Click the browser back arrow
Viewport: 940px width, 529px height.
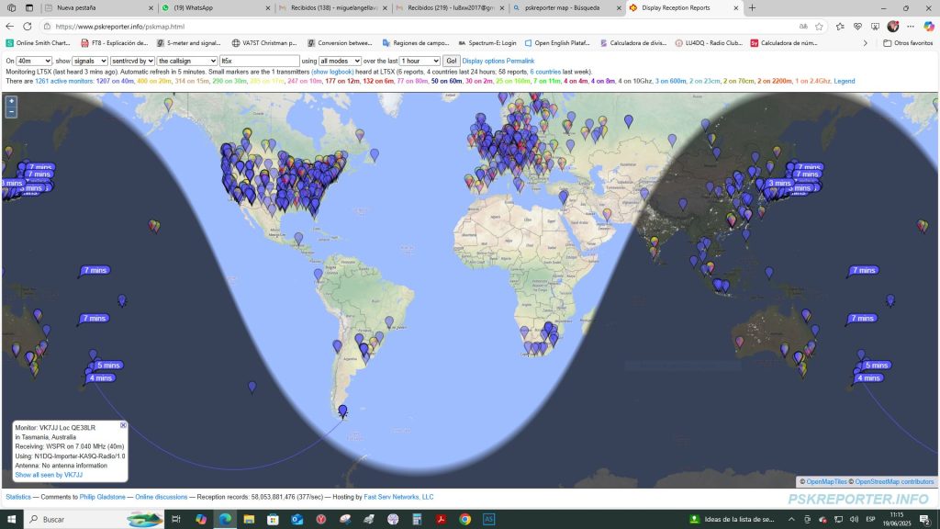click(10, 27)
